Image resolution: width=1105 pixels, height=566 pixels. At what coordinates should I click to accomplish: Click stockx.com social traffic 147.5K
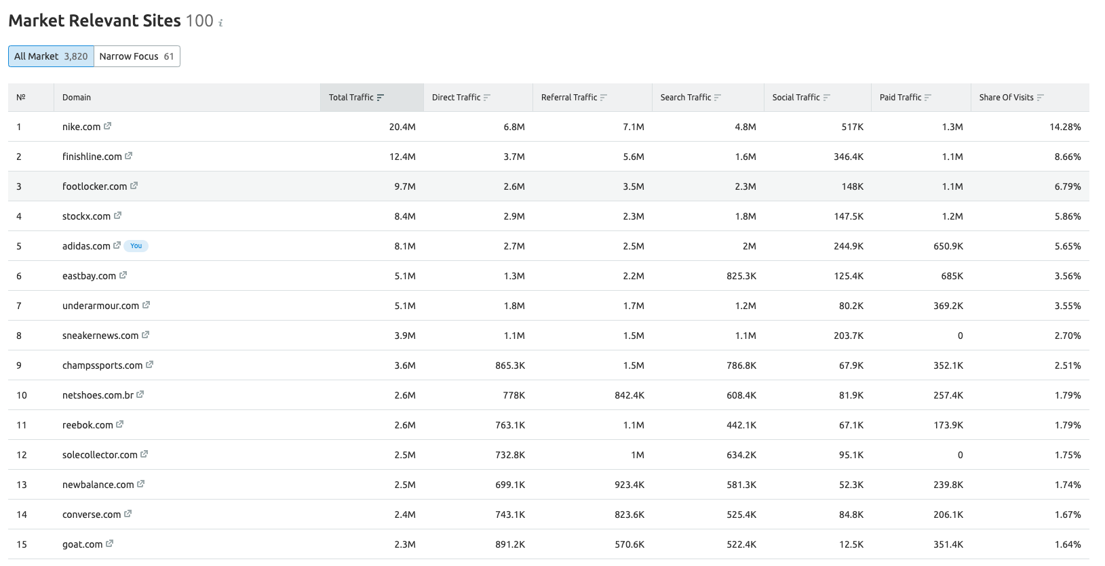pyautogui.click(x=849, y=216)
